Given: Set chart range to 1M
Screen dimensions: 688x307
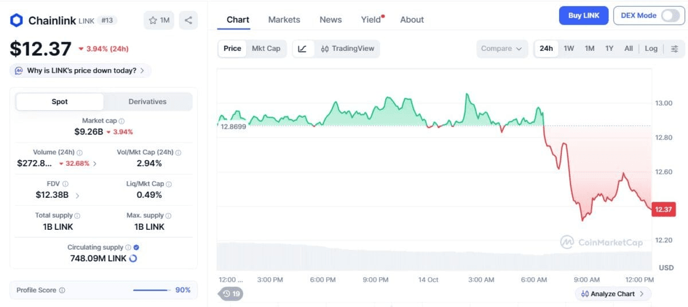Looking at the screenshot, I should (x=589, y=49).
